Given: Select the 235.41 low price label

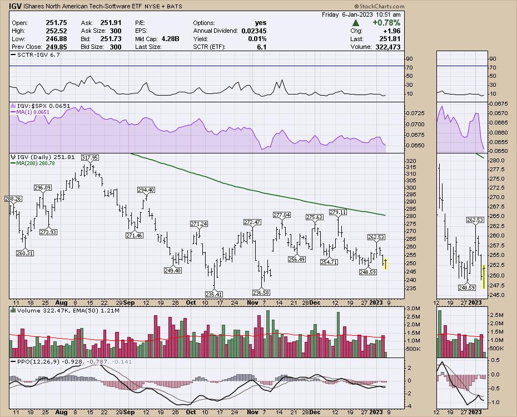Looking at the screenshot, I should coord(213,294).
